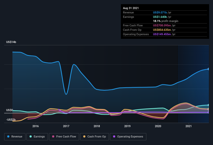Screen dimensions: 213x145
Task: Click the US$0 y-axis label
Action: [10, 110]
